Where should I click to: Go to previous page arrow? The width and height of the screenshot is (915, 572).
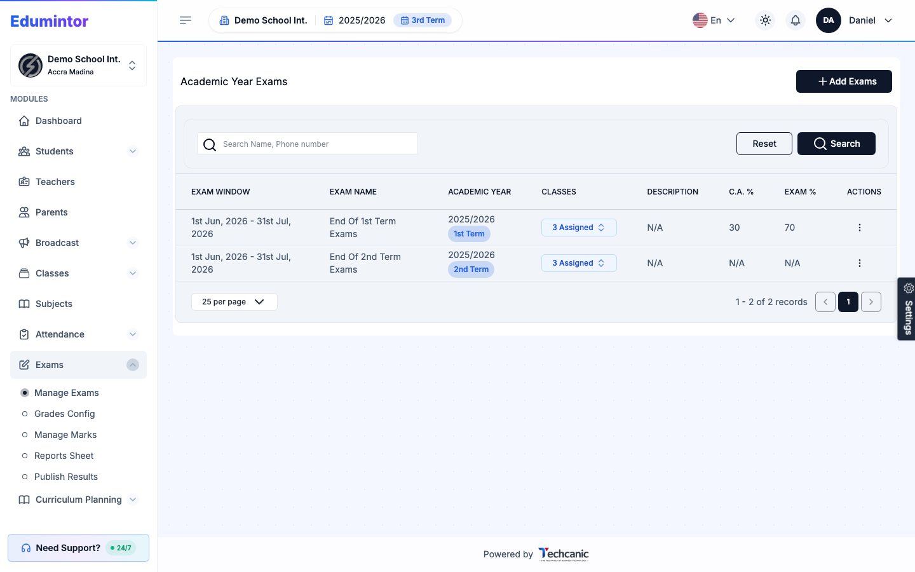point(825,302)
